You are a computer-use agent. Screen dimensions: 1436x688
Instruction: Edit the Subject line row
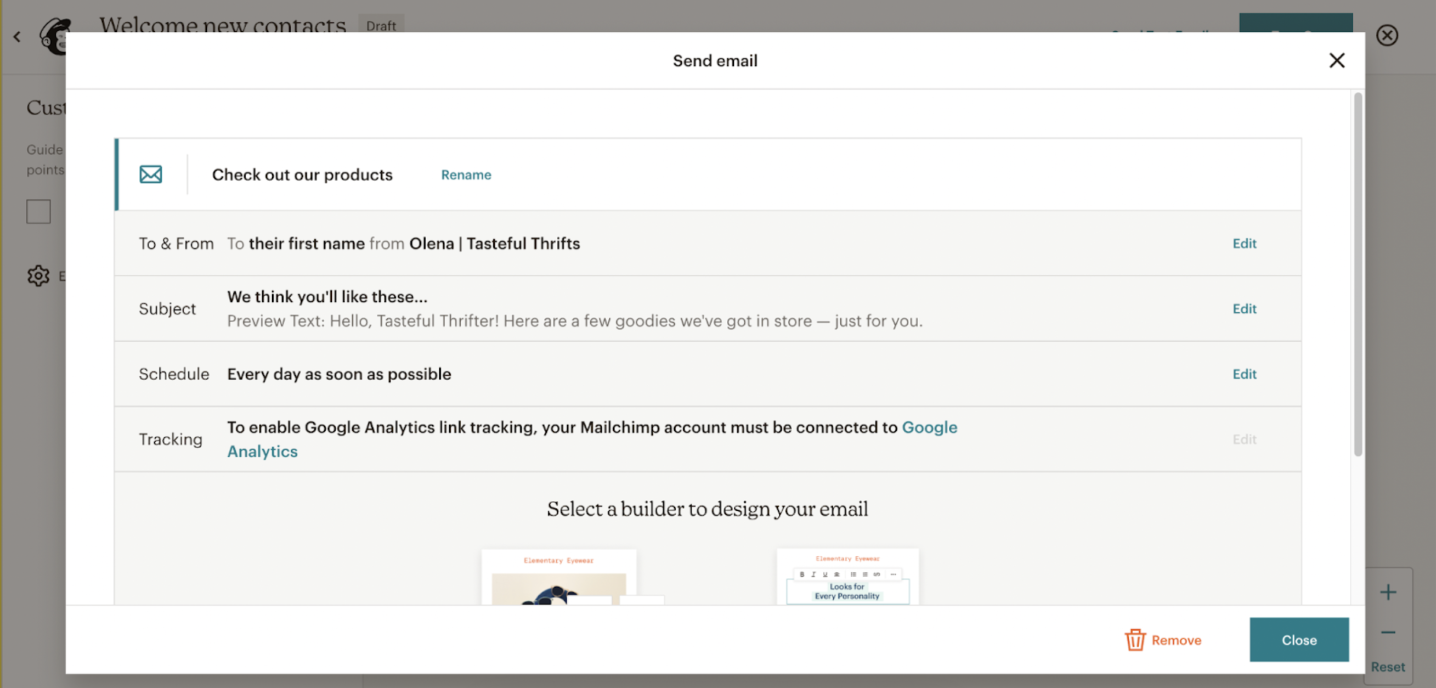[x=1244, y=308]
